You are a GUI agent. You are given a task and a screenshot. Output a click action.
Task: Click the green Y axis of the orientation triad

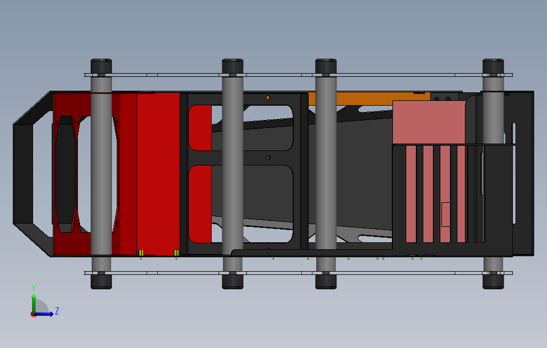(x=34, y=304)
